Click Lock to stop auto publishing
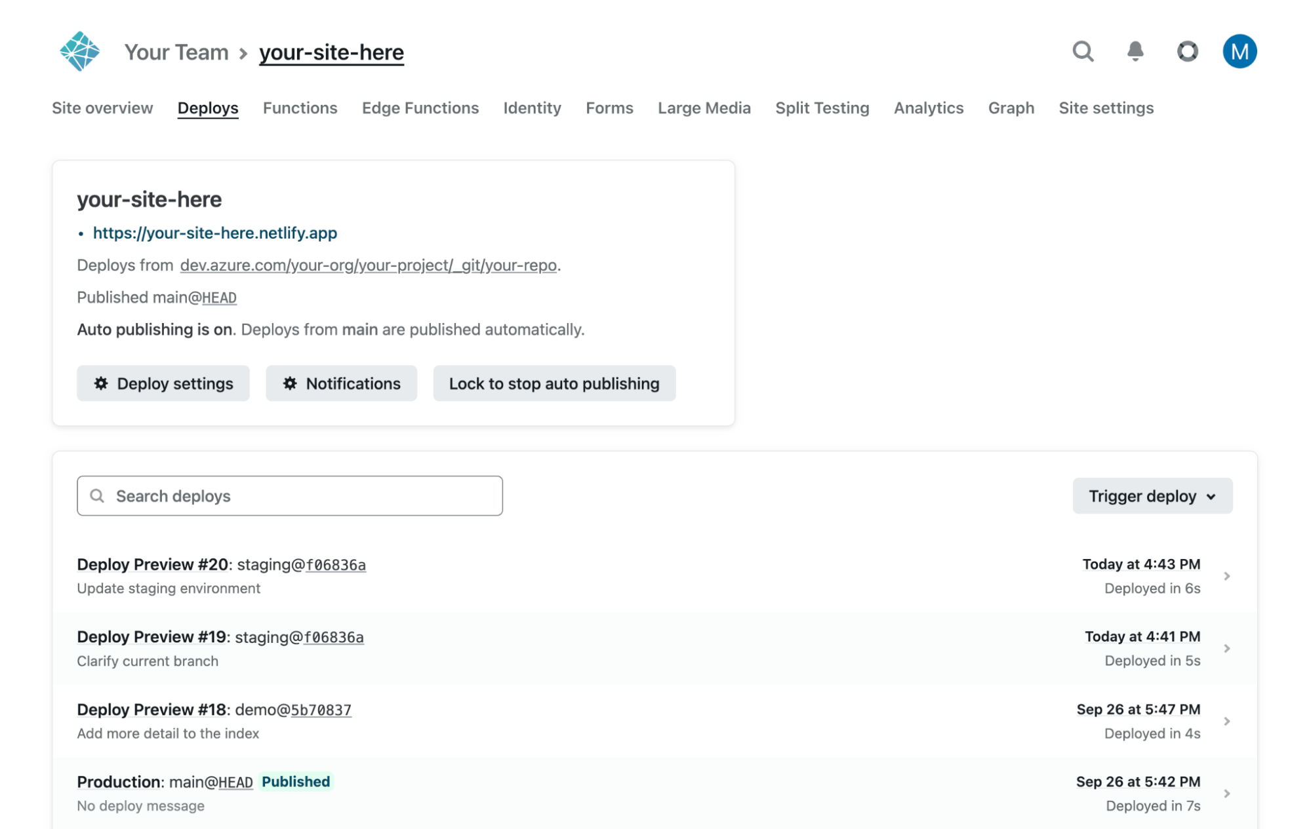Viewport: 1311px width, 829px height. pos(554,383)
